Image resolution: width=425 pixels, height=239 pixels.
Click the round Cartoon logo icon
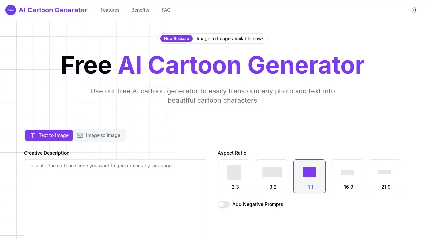(11, 10)
